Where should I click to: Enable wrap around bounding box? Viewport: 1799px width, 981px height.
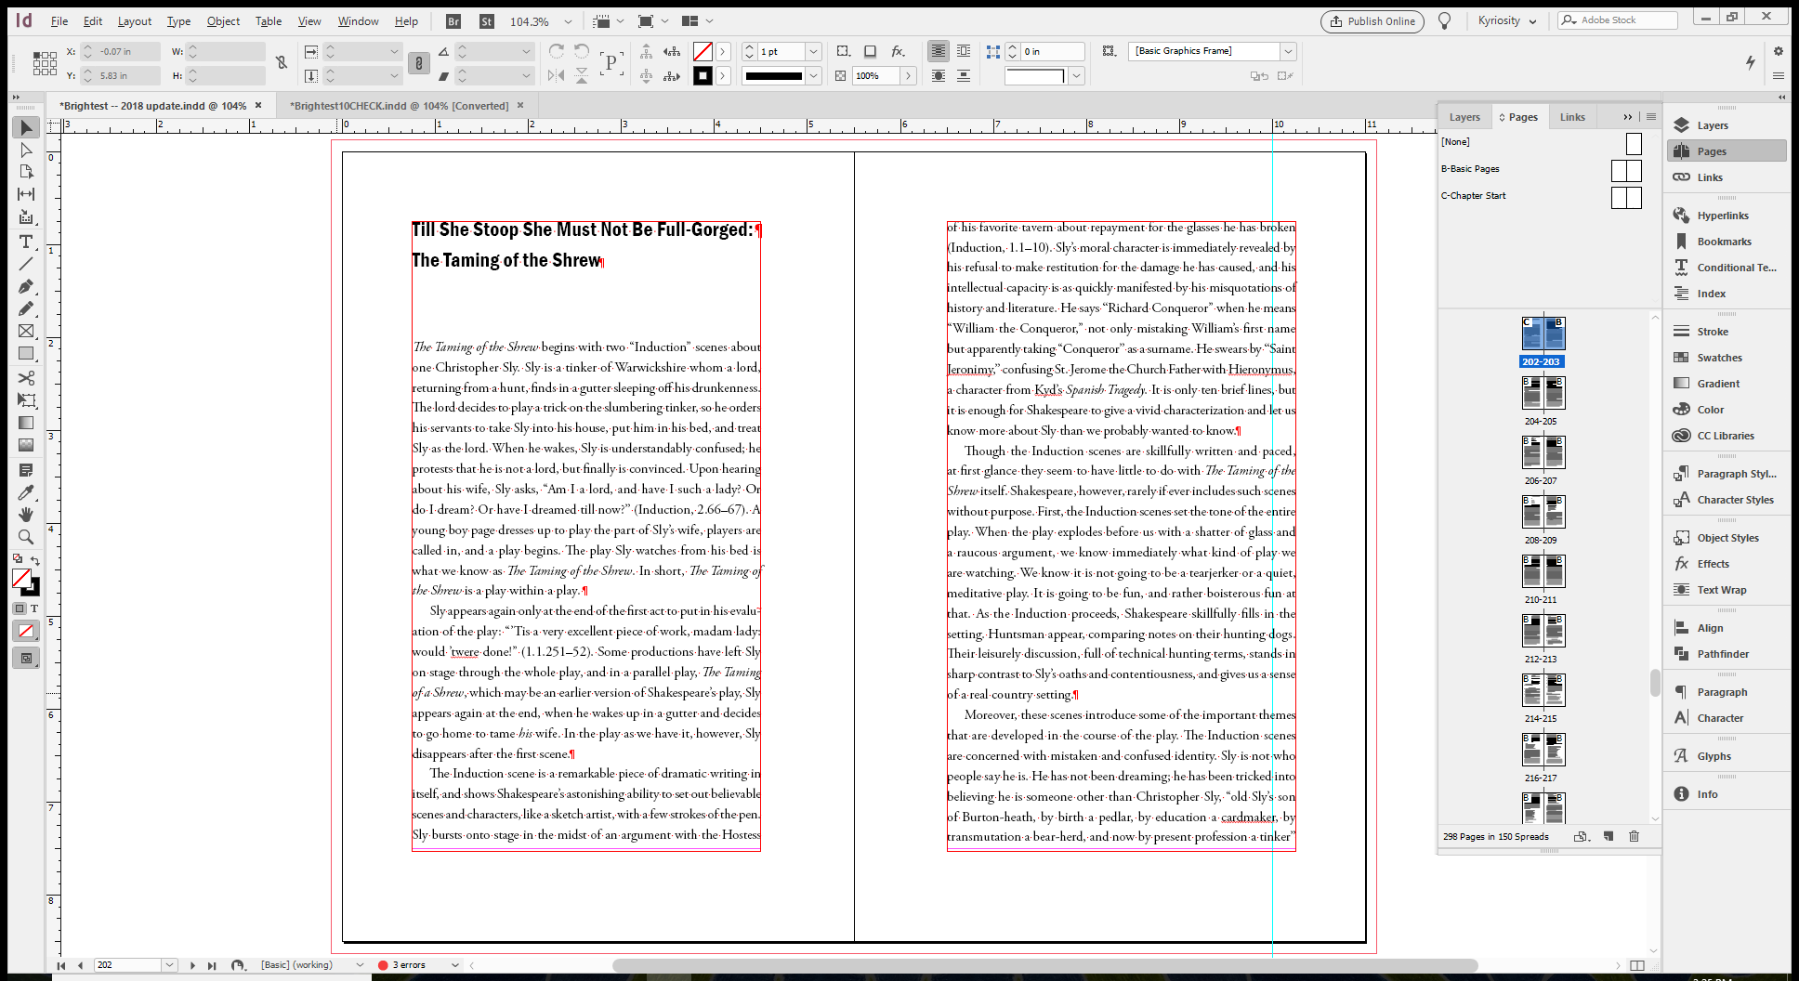pos(964,51)
